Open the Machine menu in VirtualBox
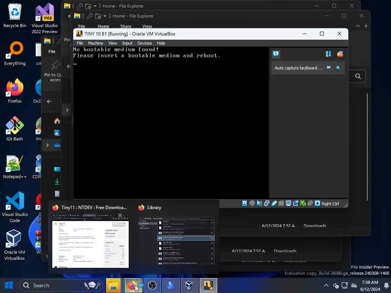This screenshot has height=293, width=391. click(x=95, y=43)
